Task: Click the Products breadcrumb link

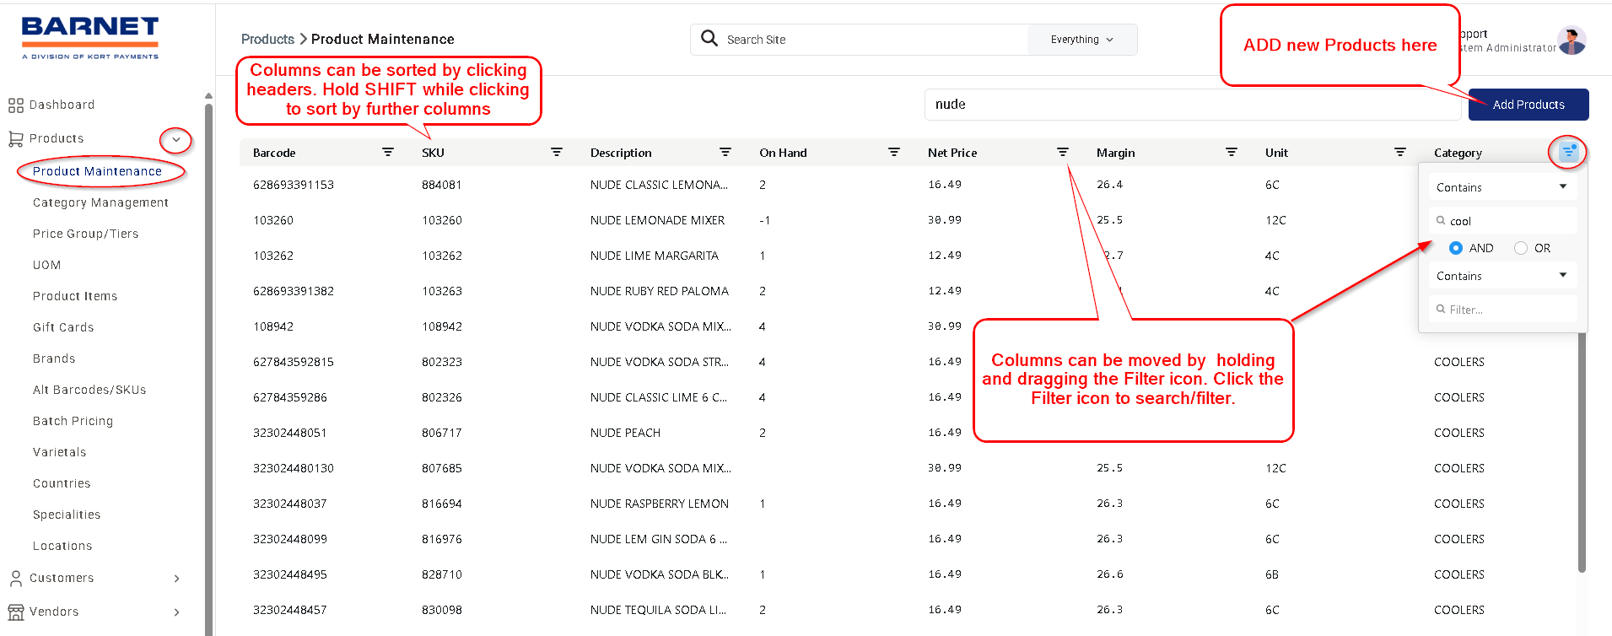Action: coord(267,39)
